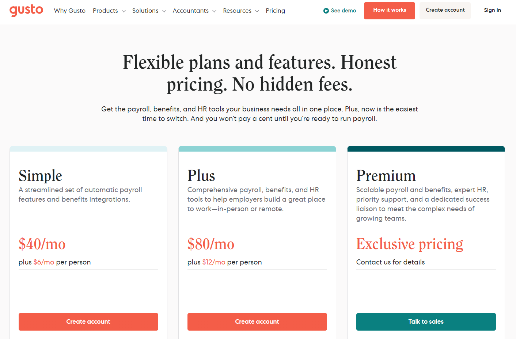Select the Why Gusto menu item

pyautogui.click(x=69, y=11)
